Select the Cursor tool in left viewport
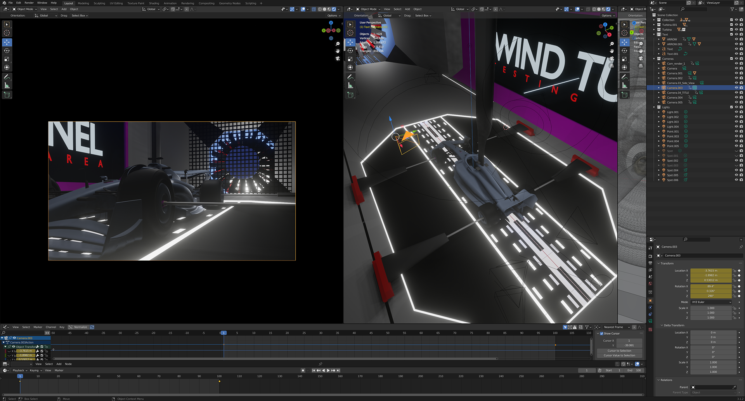This screenshot has width=745, height=401. coord(7,33)
